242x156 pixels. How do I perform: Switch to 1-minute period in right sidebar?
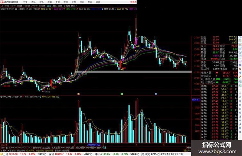(240, 89)
